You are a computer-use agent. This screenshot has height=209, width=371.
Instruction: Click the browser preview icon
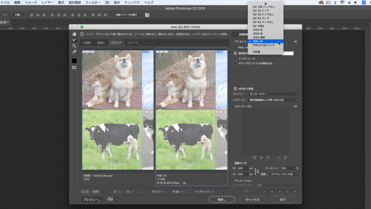point(110,199)
